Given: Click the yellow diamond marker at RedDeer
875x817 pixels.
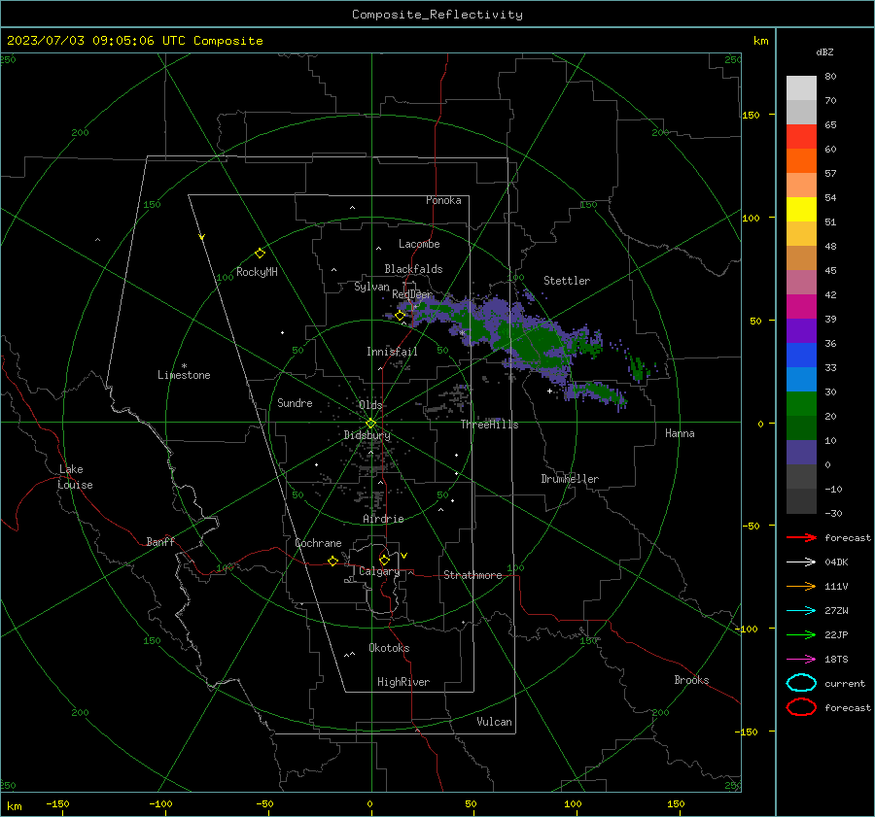Looking at the screenshot, I should click(400, 316).
